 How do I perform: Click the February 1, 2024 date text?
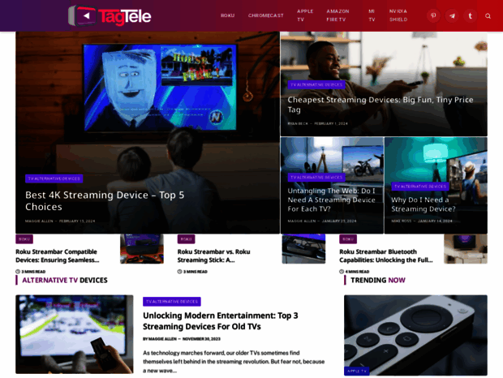331,123
